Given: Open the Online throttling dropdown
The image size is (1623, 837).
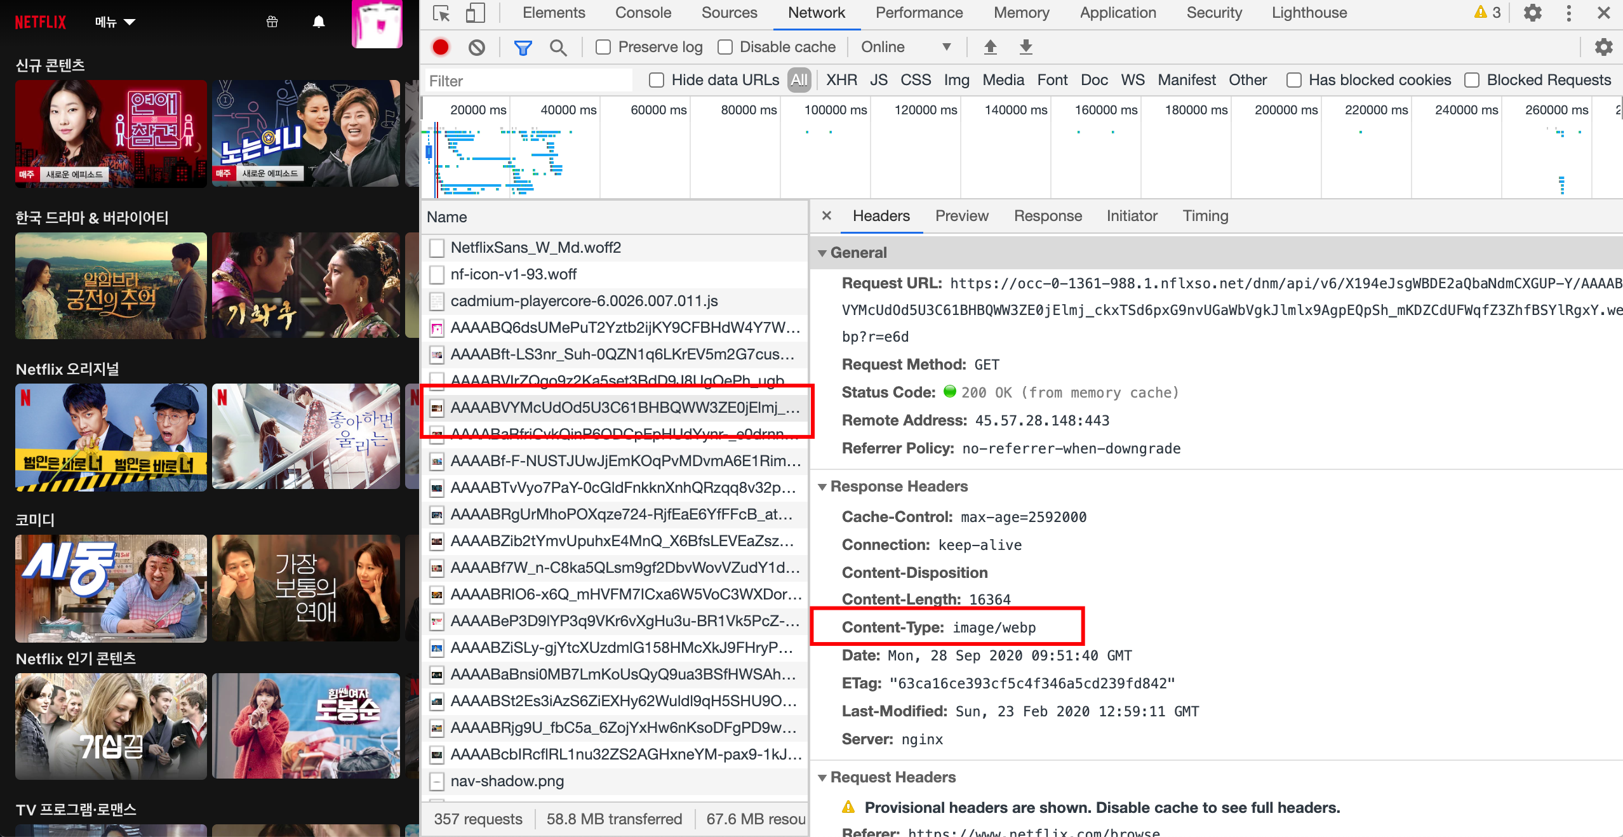Looking at the screenshot, I should [x=905, y=47].
